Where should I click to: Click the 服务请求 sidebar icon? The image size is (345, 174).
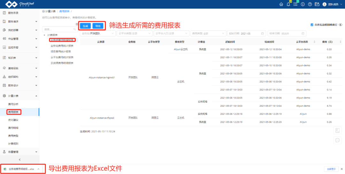(4, 21)
